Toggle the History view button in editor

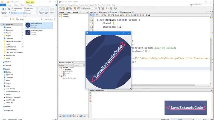[97, 15]
